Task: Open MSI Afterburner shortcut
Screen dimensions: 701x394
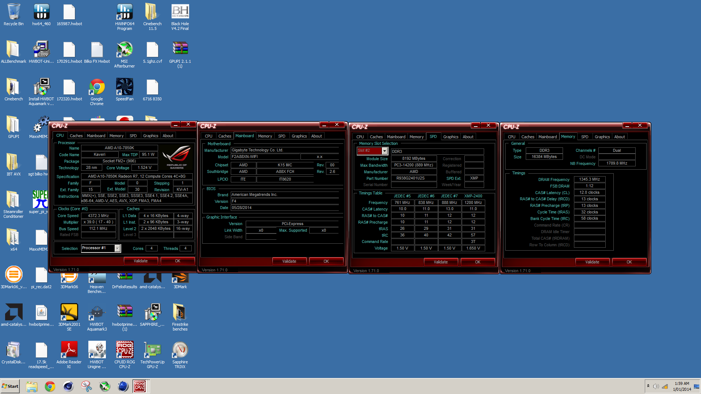Action: pyautogui.click(x=125, y=54)
